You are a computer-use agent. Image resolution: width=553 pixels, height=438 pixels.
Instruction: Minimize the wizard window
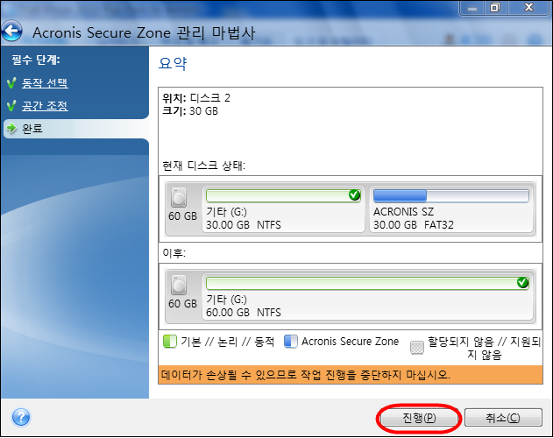(x=472, y=7)
